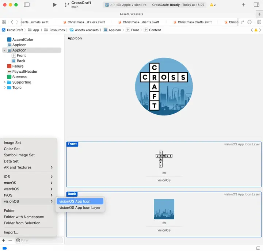Select the Front layer 2x image well
This screenshot has width=263, height=251.
click(164, 159)
